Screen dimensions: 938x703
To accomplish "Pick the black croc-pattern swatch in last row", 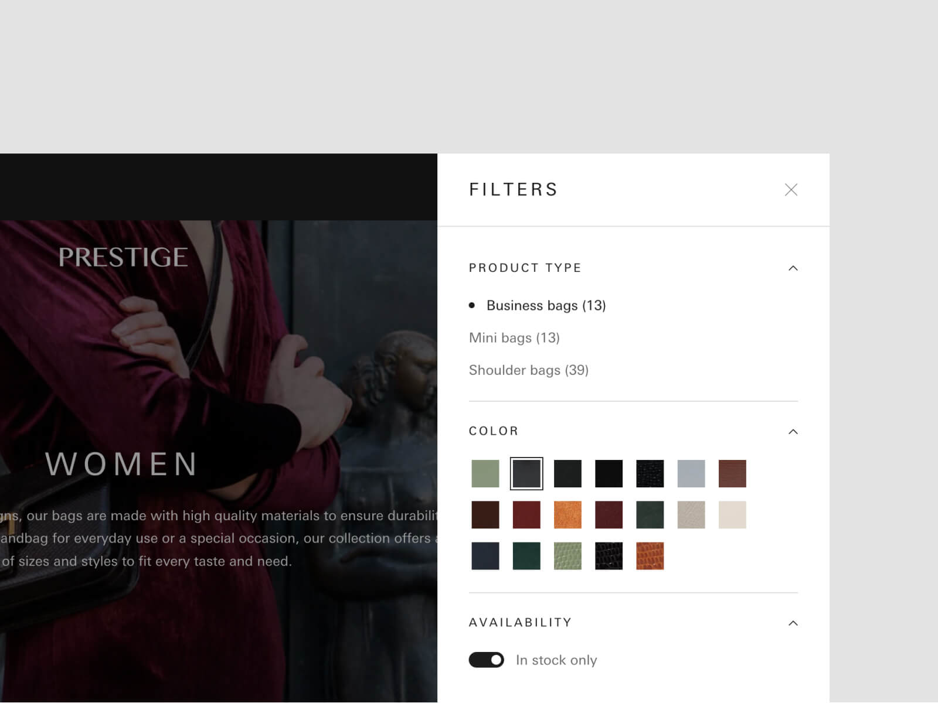I will pyautogui.click(x=609, y=556).
